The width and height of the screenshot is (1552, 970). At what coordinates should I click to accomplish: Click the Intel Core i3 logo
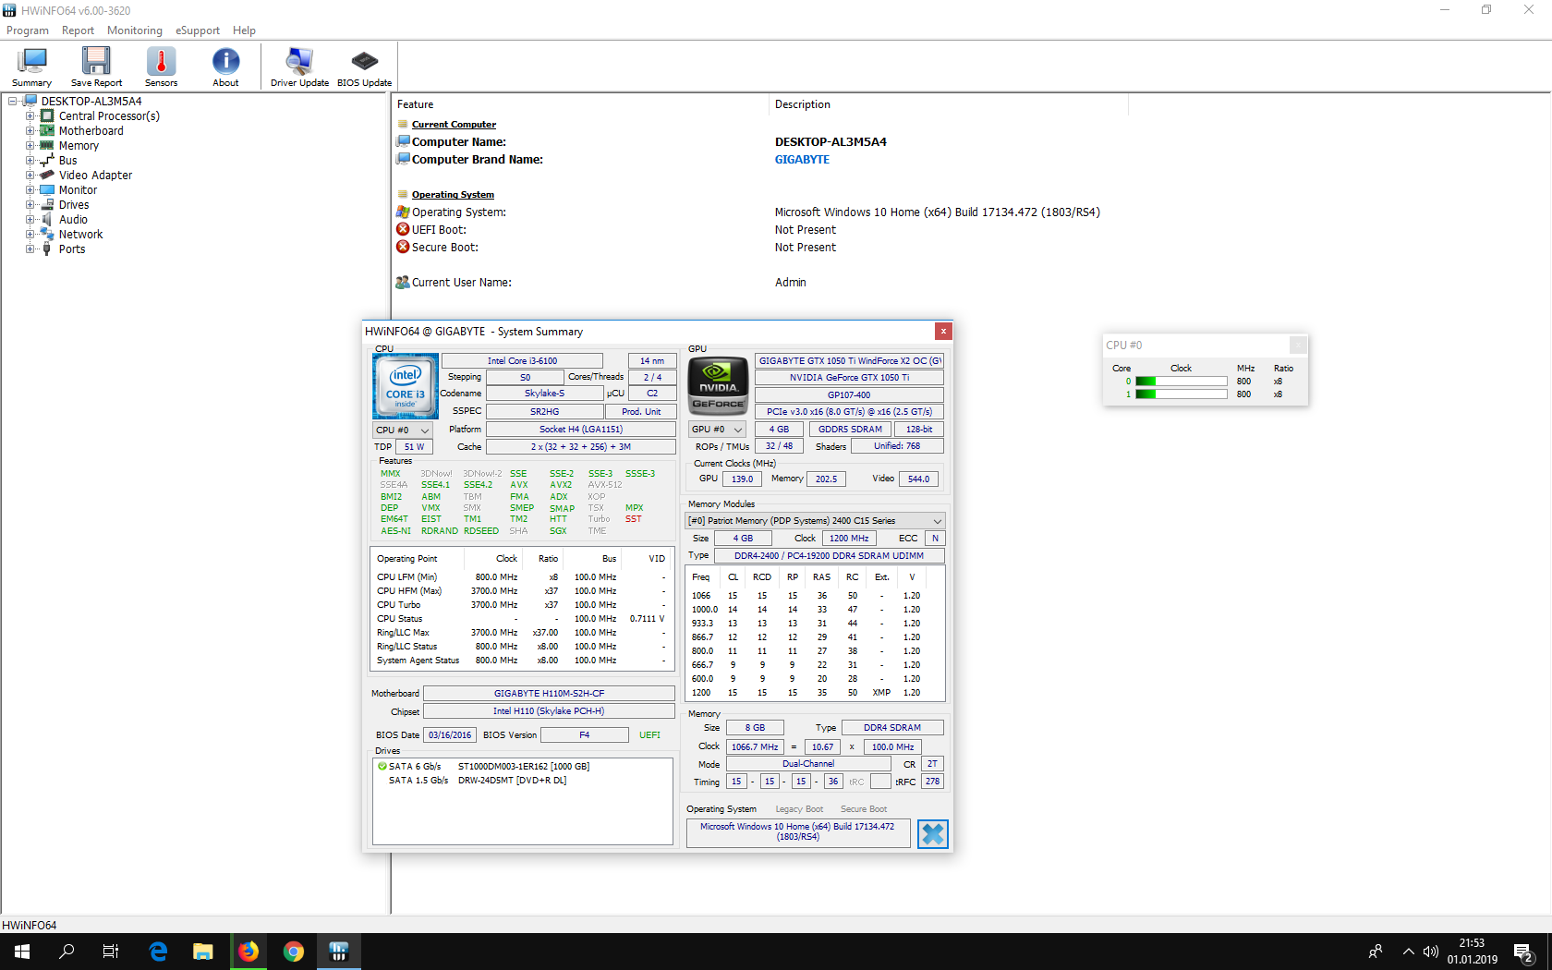coord(406,386)
